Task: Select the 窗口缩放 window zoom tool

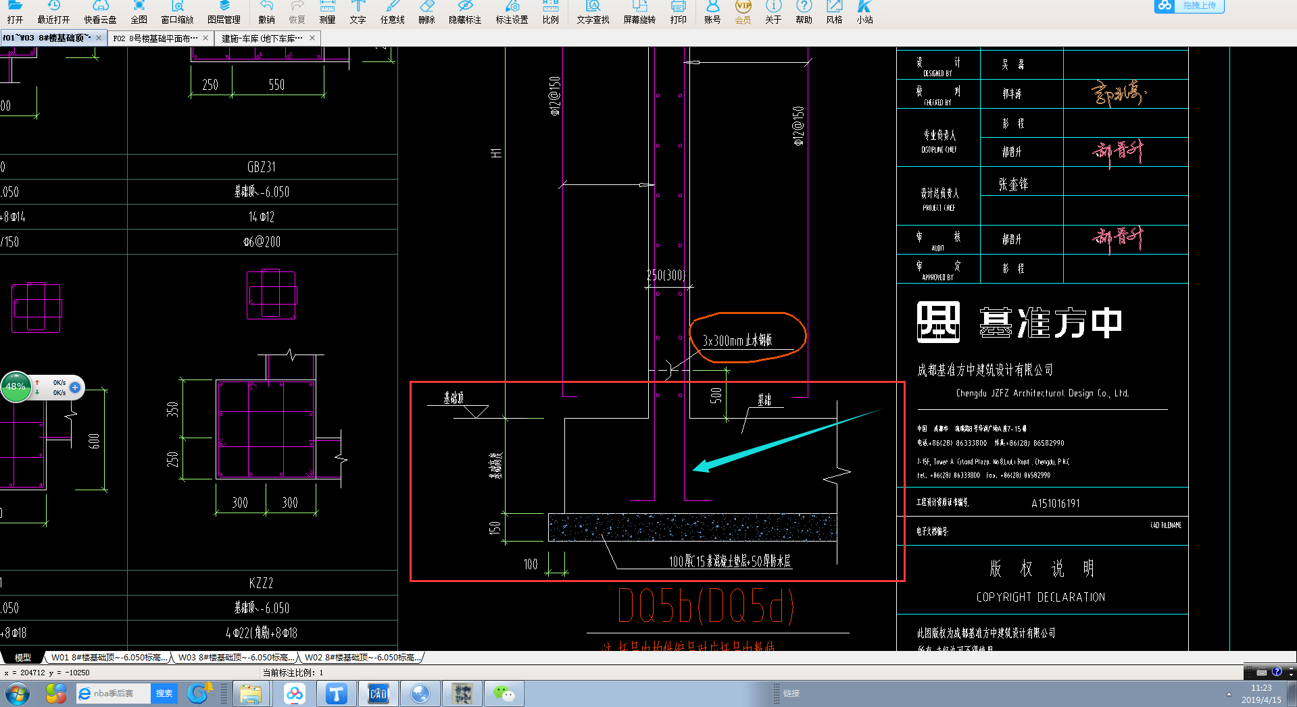Action: [x=177, y=12]
